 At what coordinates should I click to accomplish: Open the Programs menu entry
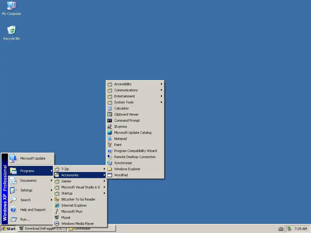point(31,171)
